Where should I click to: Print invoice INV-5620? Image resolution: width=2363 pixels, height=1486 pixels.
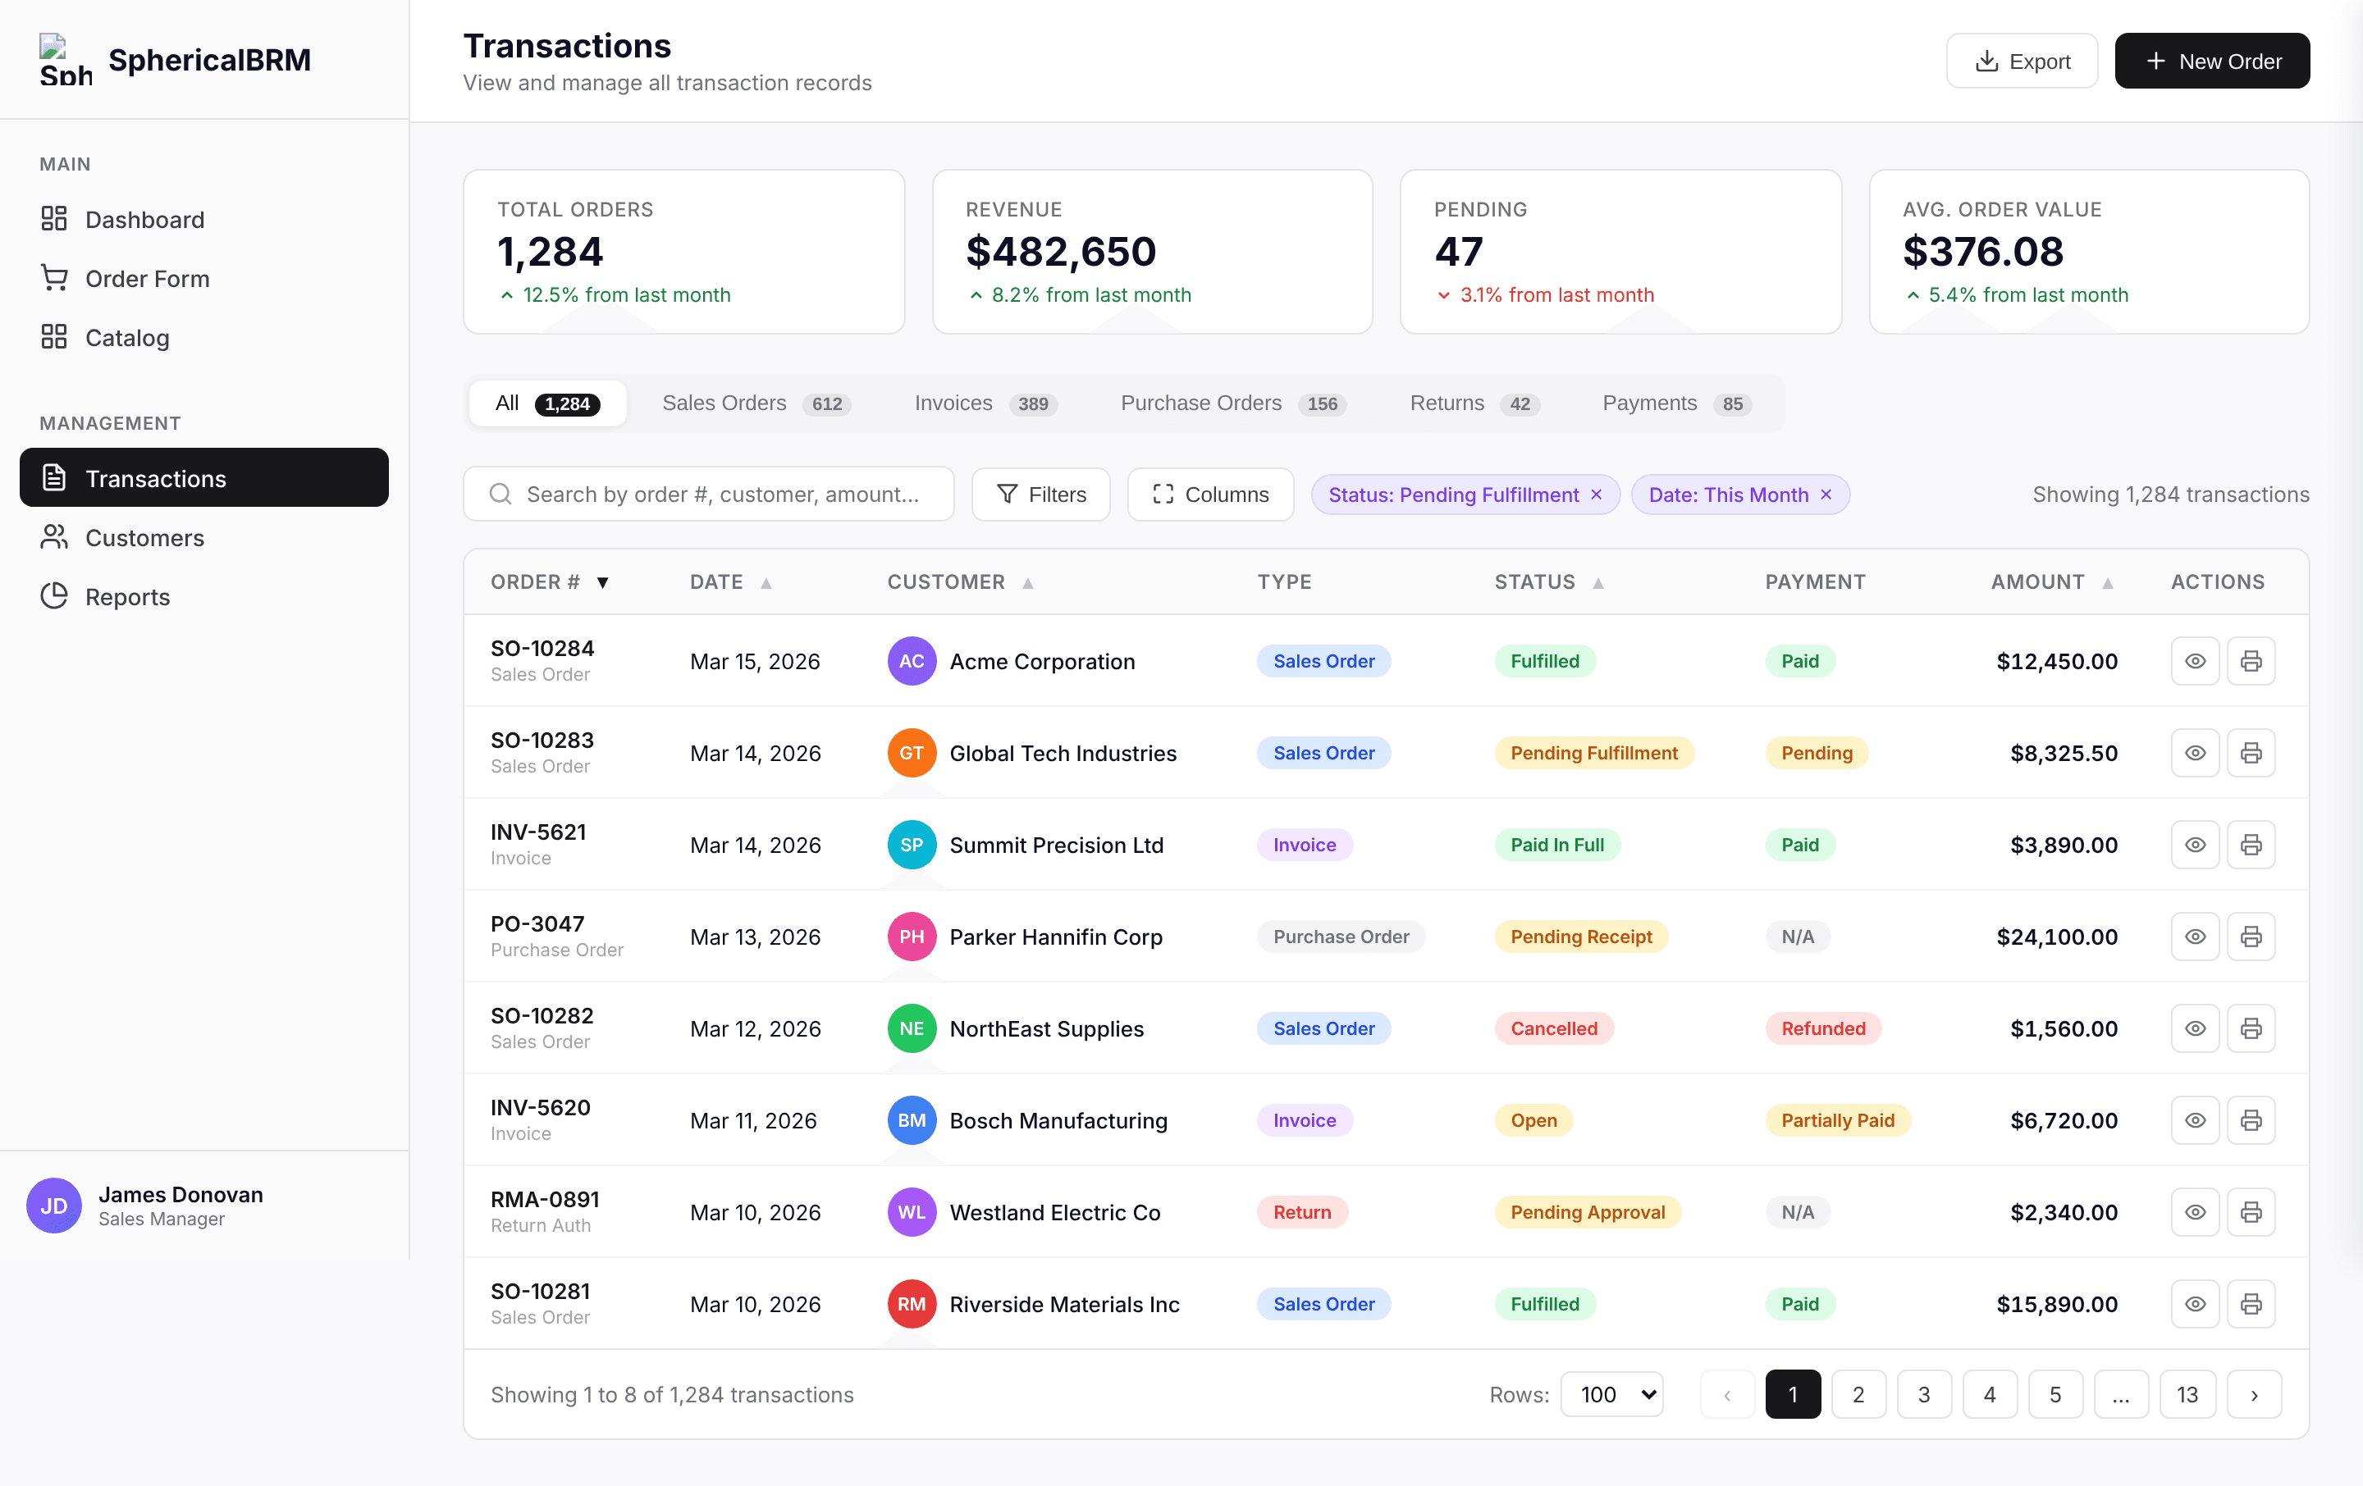point(2251,1120)
